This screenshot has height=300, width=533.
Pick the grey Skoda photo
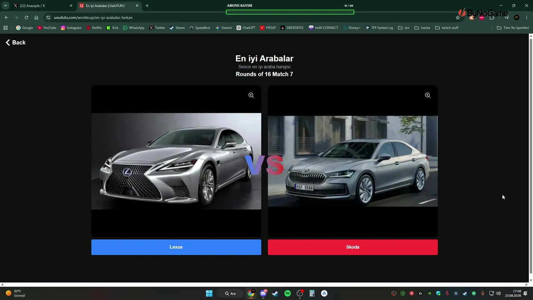[x=353, y=161]
